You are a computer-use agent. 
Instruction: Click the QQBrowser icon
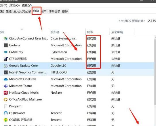click(6, 113)
